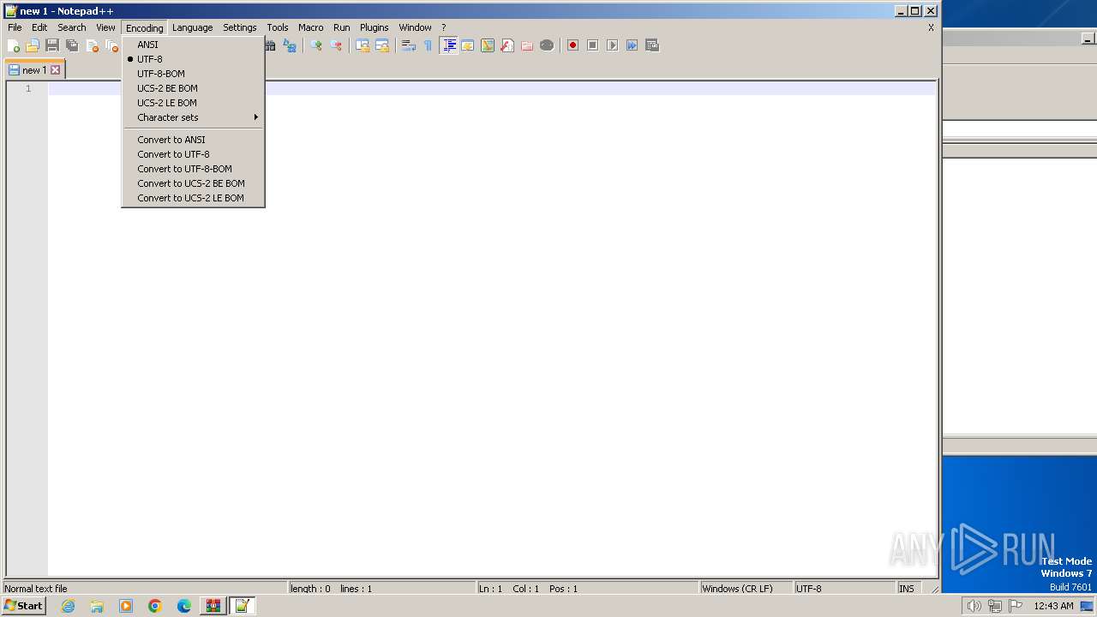Open Folder as Workspace toolbar icon
The height and width of the screenshot is (617, 1097).
527,45
